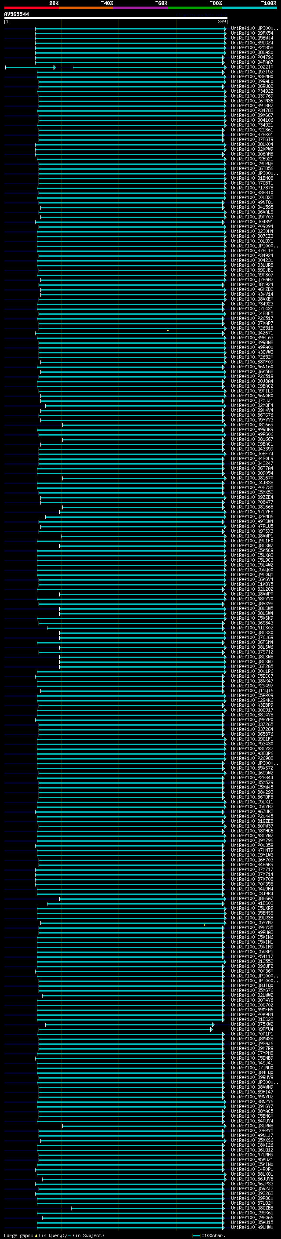Viewport: 281px width, 1239px height.
Task: Open the UniRef100_Q41595 hit
Action: tap(252, 207)
